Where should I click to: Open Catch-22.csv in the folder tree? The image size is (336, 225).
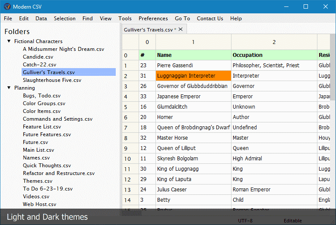point(39,65)
